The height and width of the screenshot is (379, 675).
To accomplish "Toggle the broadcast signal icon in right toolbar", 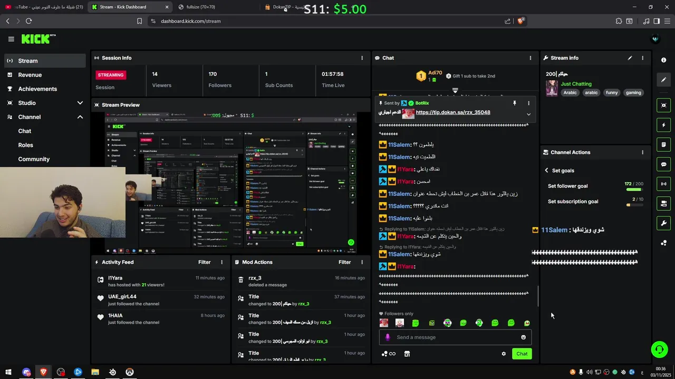I will pyautogui.click(x=664, y=184).
